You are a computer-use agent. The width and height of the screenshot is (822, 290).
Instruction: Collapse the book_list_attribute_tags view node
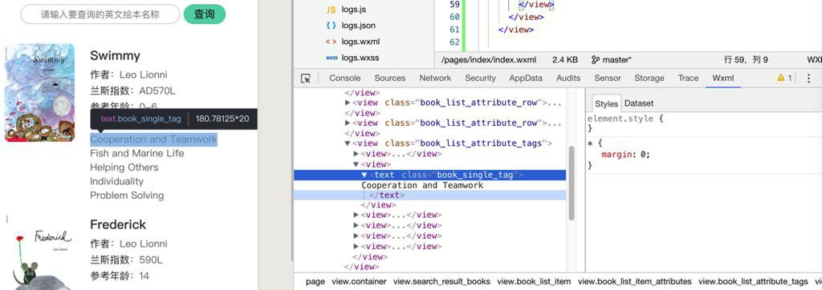(x=348, y=143)
